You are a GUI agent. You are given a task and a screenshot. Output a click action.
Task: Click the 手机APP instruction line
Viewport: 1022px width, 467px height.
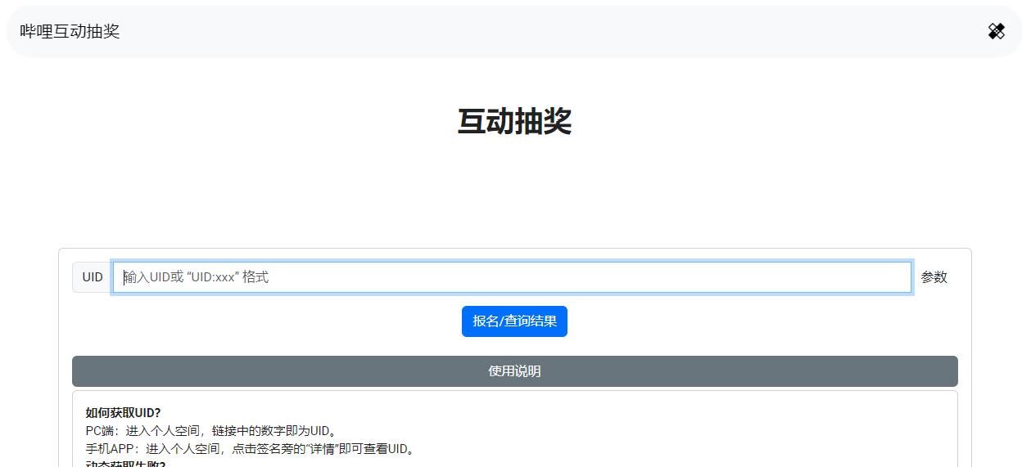click(x=251, y=449)
